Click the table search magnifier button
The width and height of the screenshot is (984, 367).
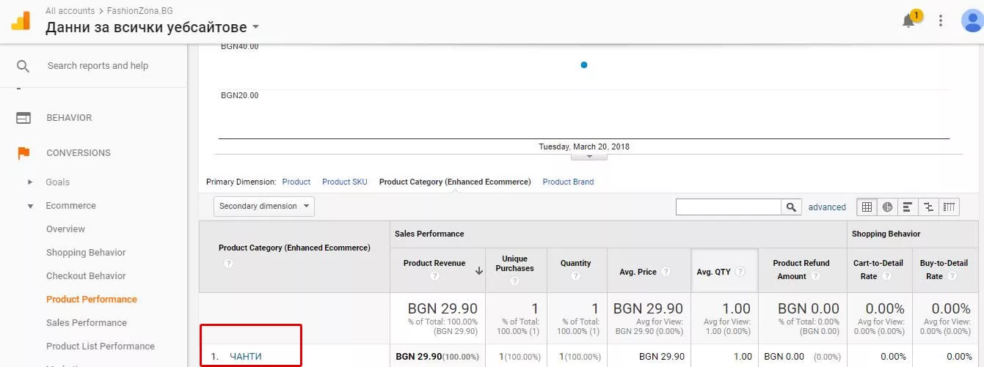pos(790,207)
